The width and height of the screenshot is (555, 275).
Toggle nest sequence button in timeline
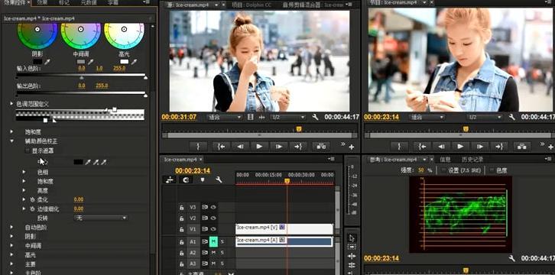click(x=170, y=180)
